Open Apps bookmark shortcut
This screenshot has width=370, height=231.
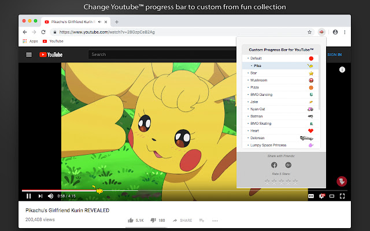pyautogui.click(x=30, y=41)
